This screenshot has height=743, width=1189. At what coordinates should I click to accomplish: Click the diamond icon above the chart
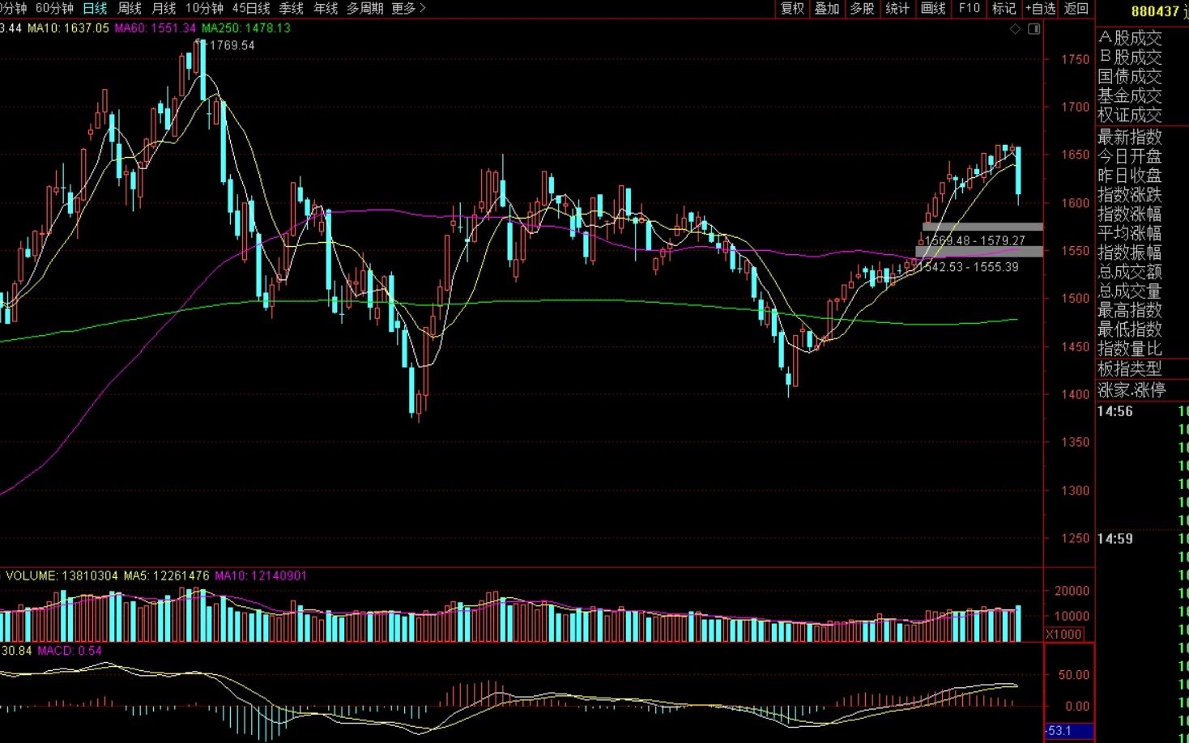[1016, 29]
